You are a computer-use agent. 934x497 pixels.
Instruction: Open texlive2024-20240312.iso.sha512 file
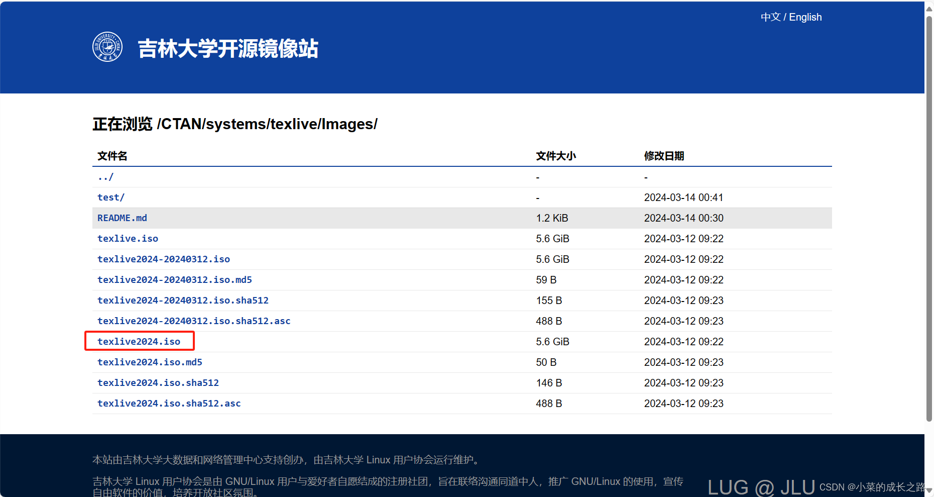[183, 301]
